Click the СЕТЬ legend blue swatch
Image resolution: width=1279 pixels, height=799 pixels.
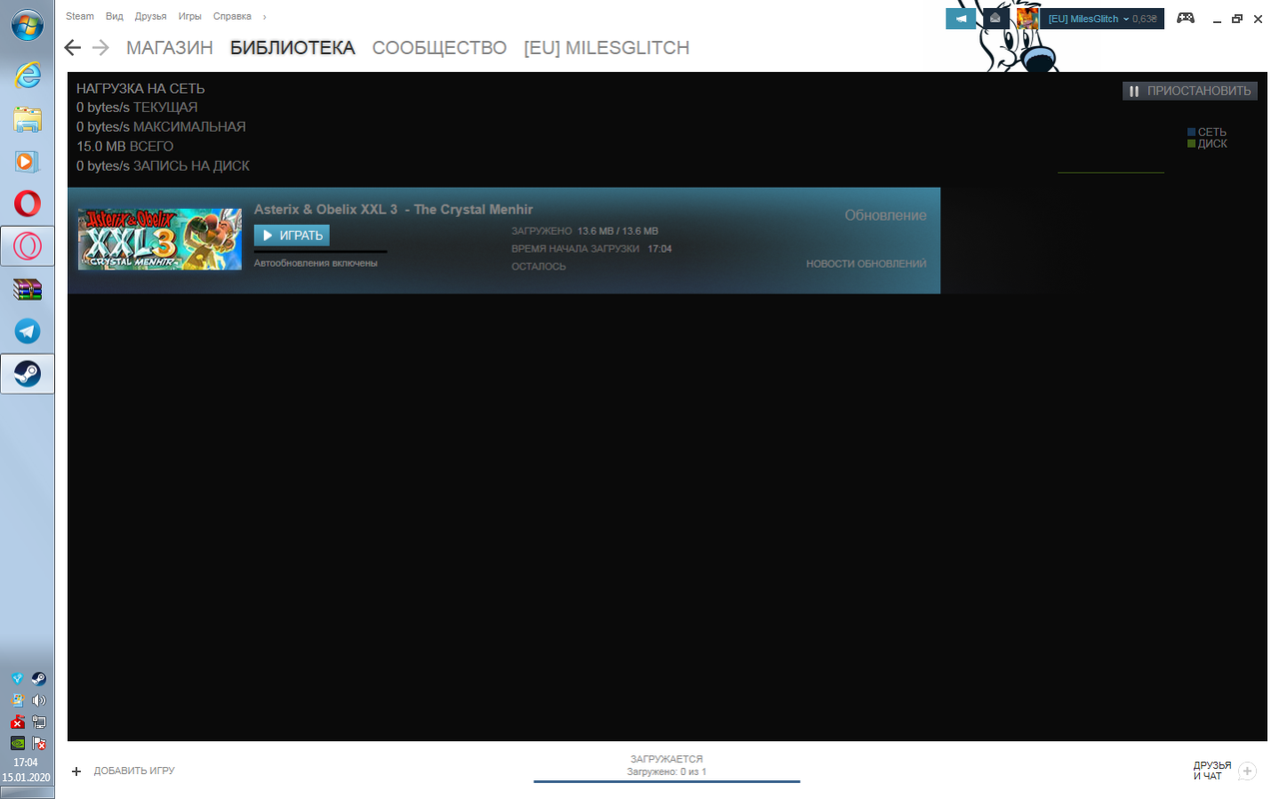[x=1191, y=132]
